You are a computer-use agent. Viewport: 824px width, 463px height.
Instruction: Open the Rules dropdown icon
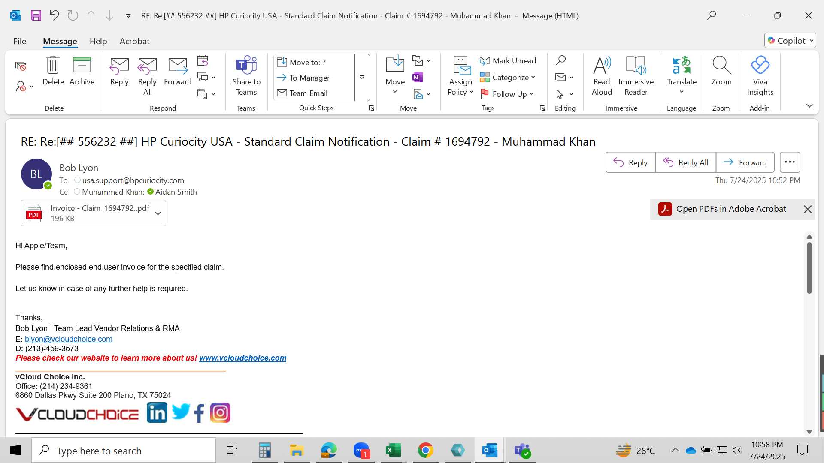coord(421,60)
